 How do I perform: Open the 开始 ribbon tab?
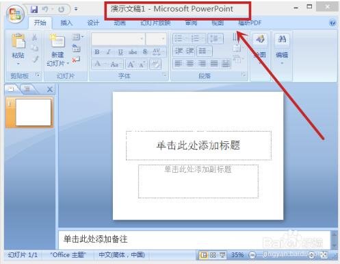point(40,23)
